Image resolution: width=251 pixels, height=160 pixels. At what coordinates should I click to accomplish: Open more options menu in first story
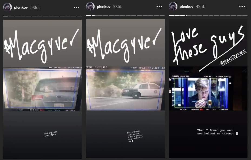point(77,7)
